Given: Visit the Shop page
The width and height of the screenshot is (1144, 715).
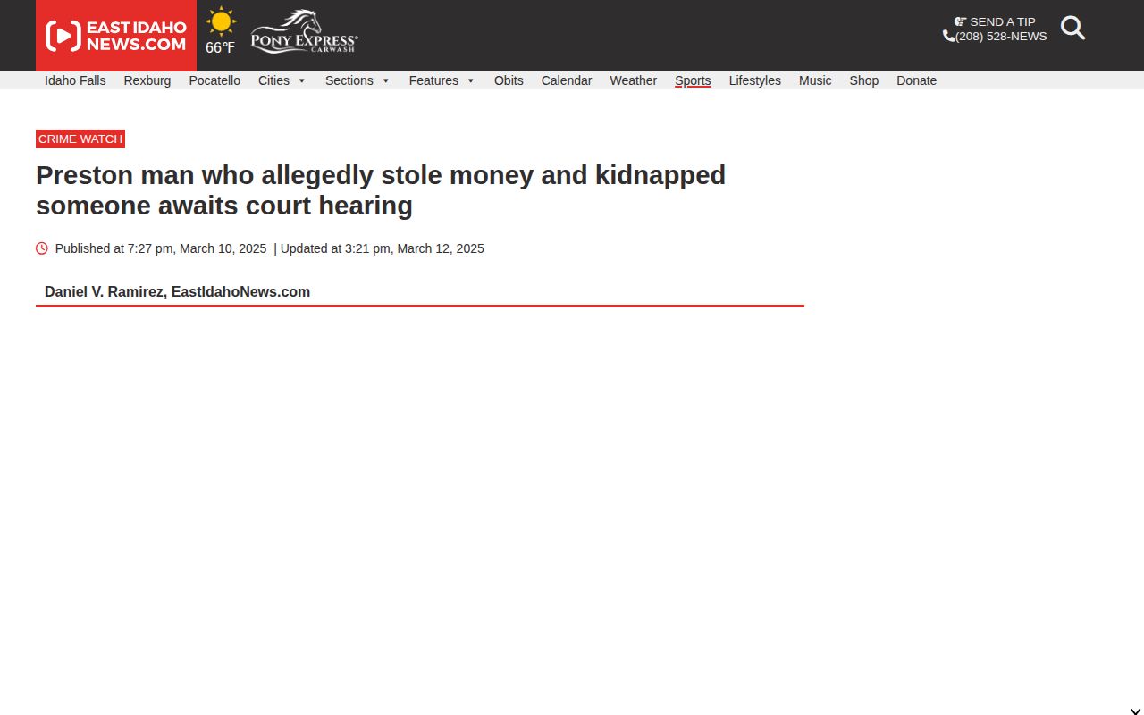Looking at the screenshot, I should 864,80.
